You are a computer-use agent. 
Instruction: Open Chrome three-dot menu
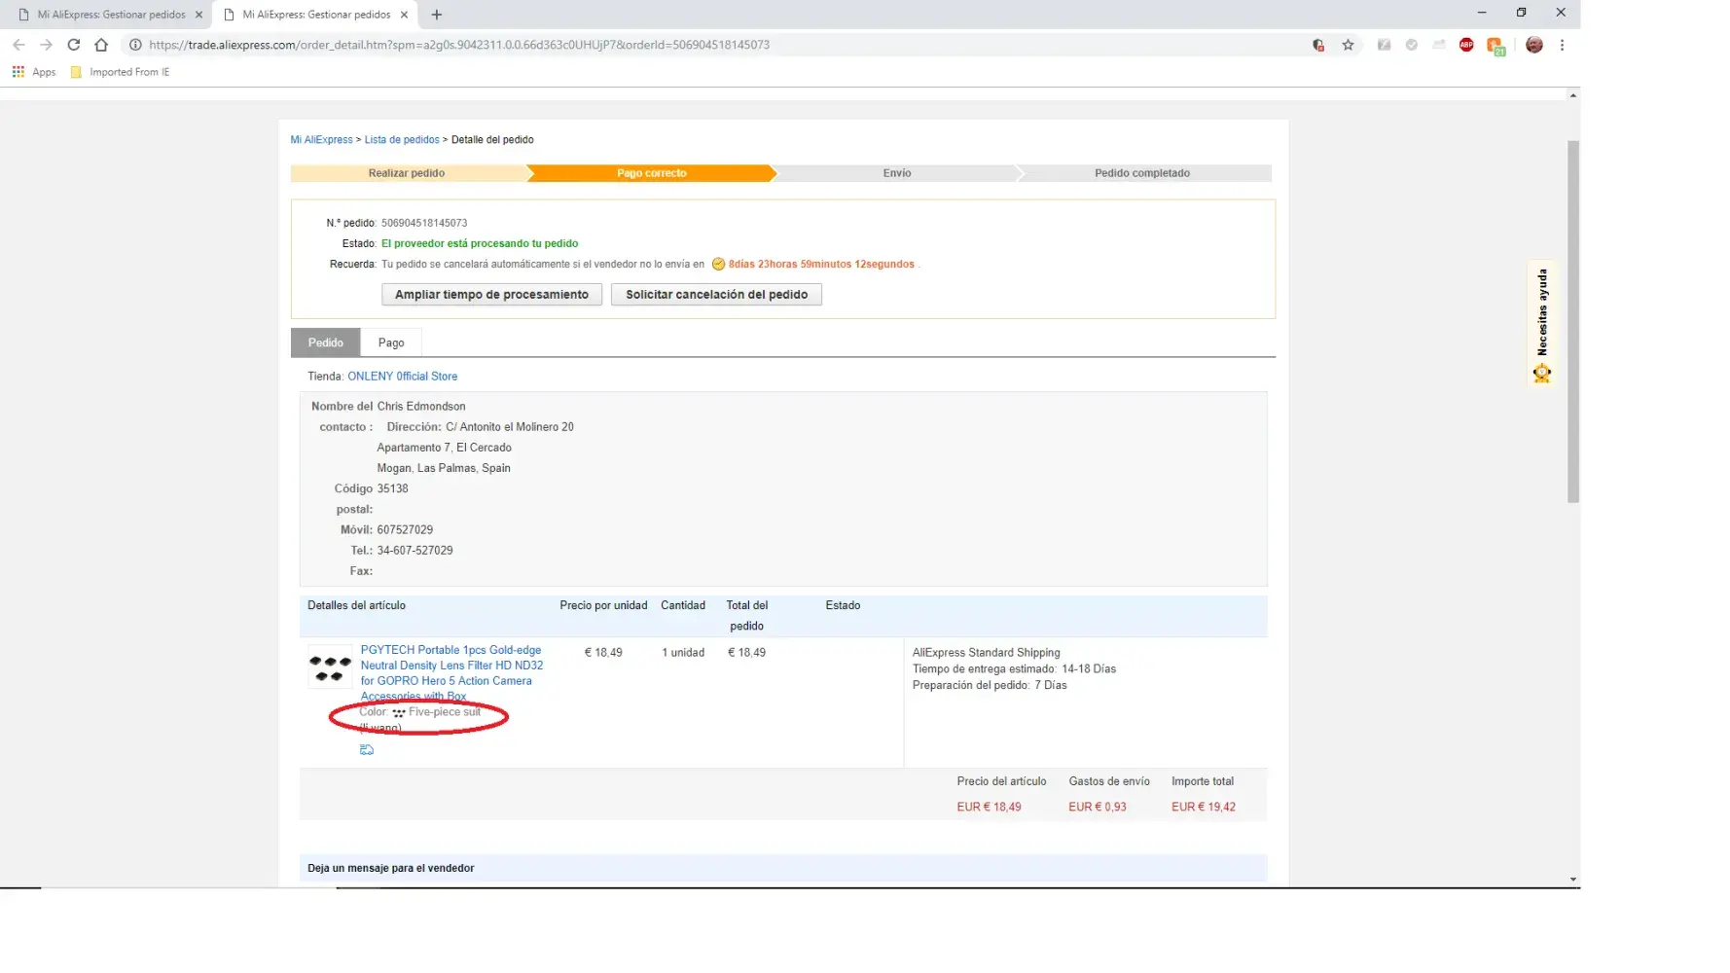click(1562, 45)
